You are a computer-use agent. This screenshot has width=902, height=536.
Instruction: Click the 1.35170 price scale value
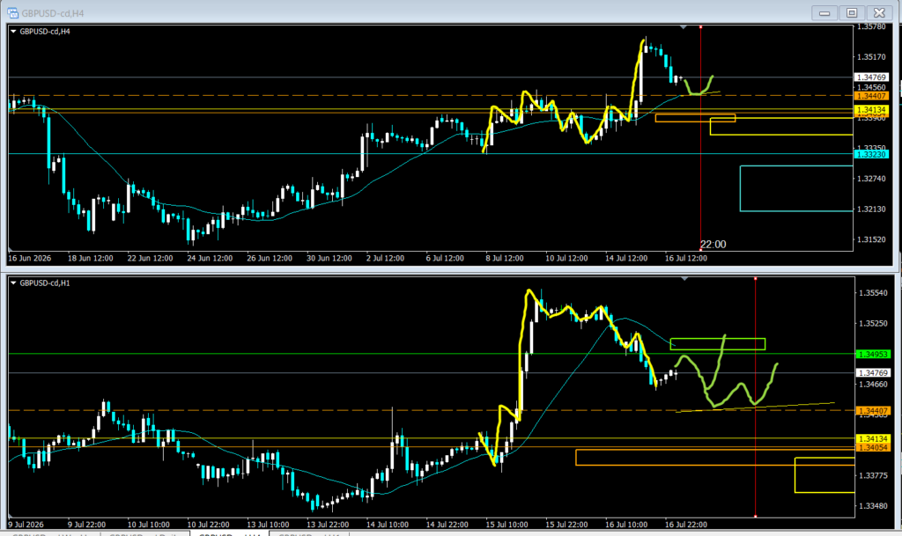[871, 57]
